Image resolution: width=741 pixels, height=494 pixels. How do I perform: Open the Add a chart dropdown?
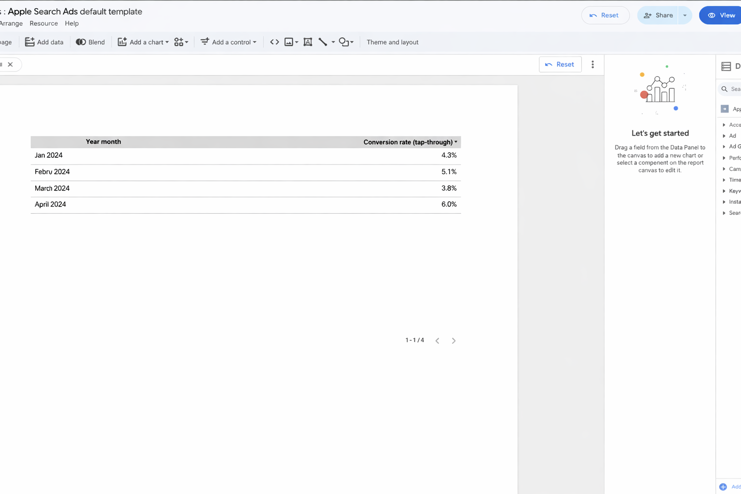pos(143,42)
